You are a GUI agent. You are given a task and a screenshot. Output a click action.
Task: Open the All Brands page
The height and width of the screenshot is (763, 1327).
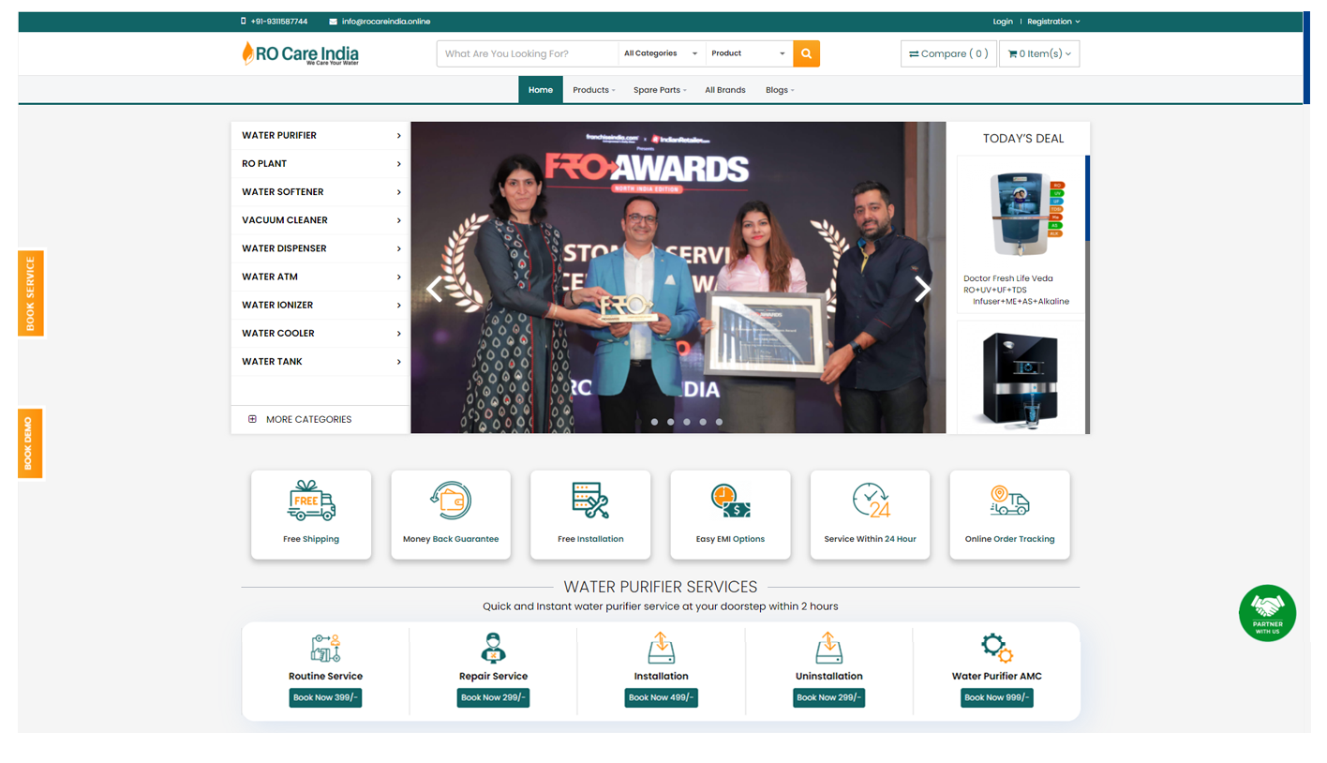(x=725, y=90)
